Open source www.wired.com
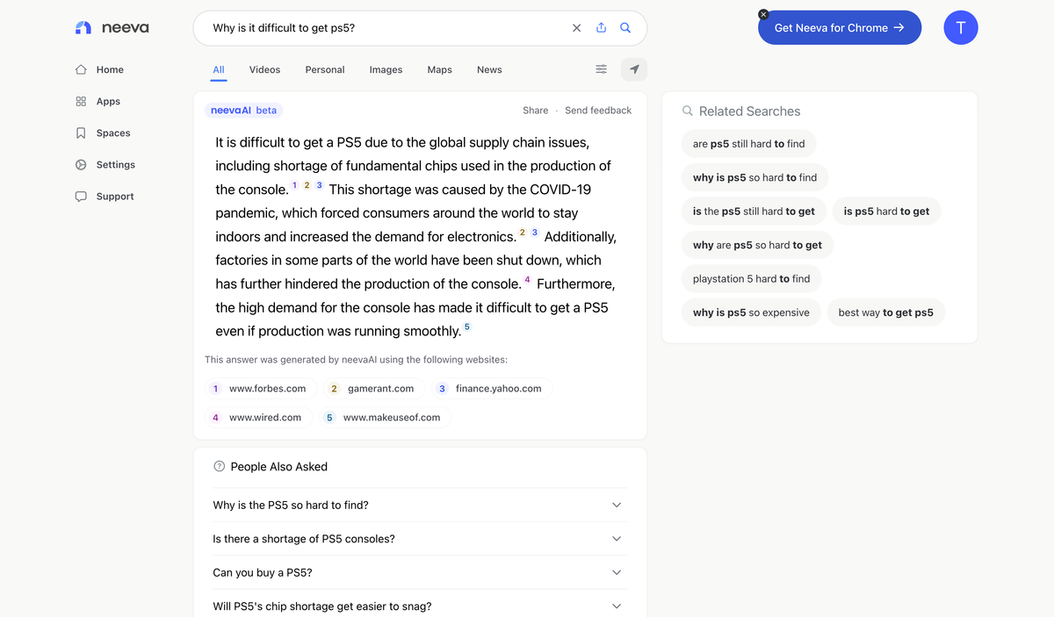Image resolution: width=1054 pixels, height=617 pixels. [258, 418]
